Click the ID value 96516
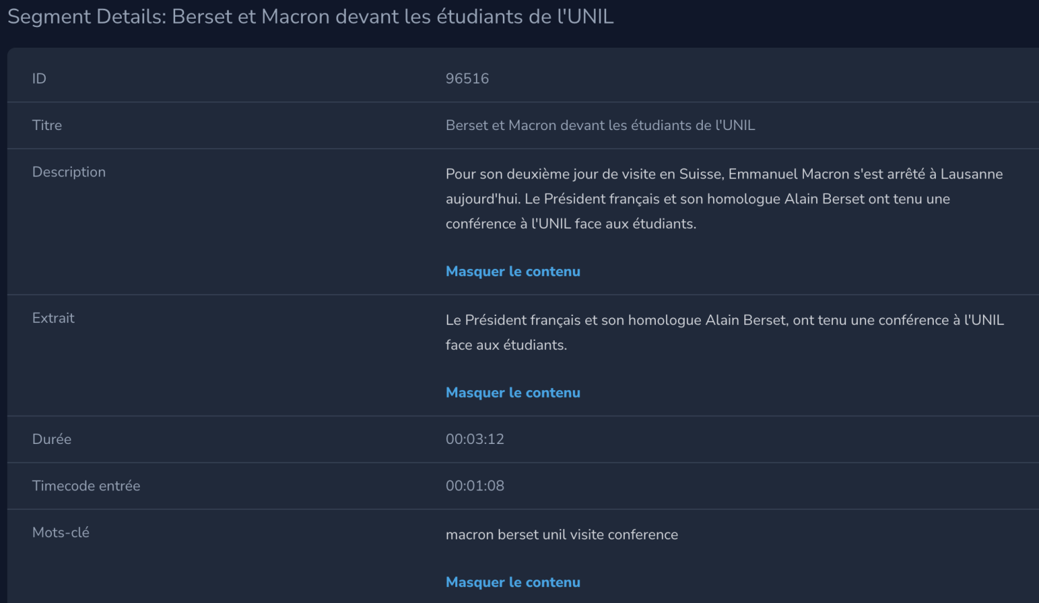 click(467, 78)
